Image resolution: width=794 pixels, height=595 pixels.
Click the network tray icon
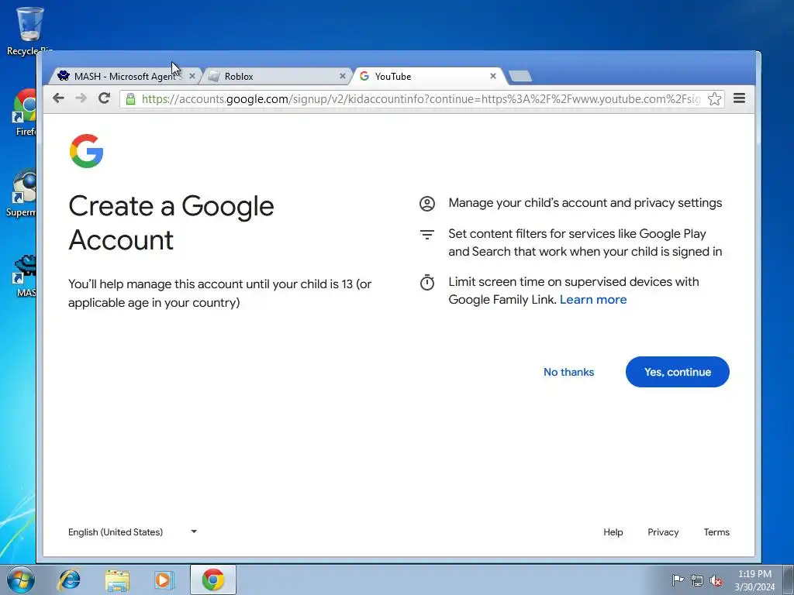click(x=697, y=580)
